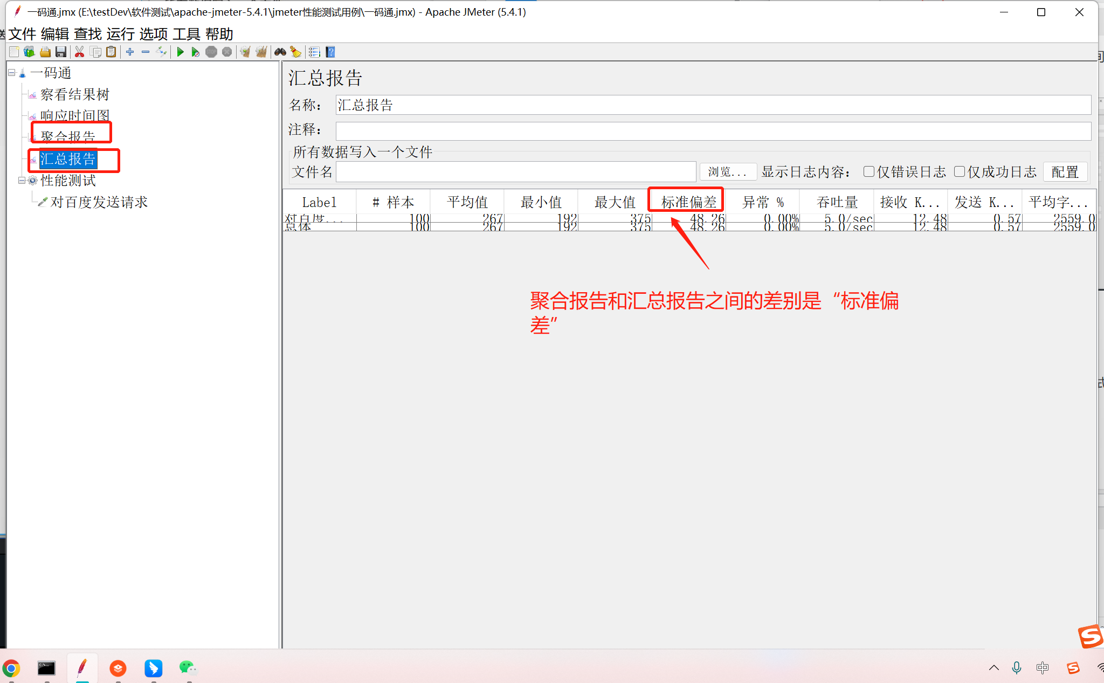Select 察看结果树 in the tree
The image size is (1104, 683).
(74, 94)
